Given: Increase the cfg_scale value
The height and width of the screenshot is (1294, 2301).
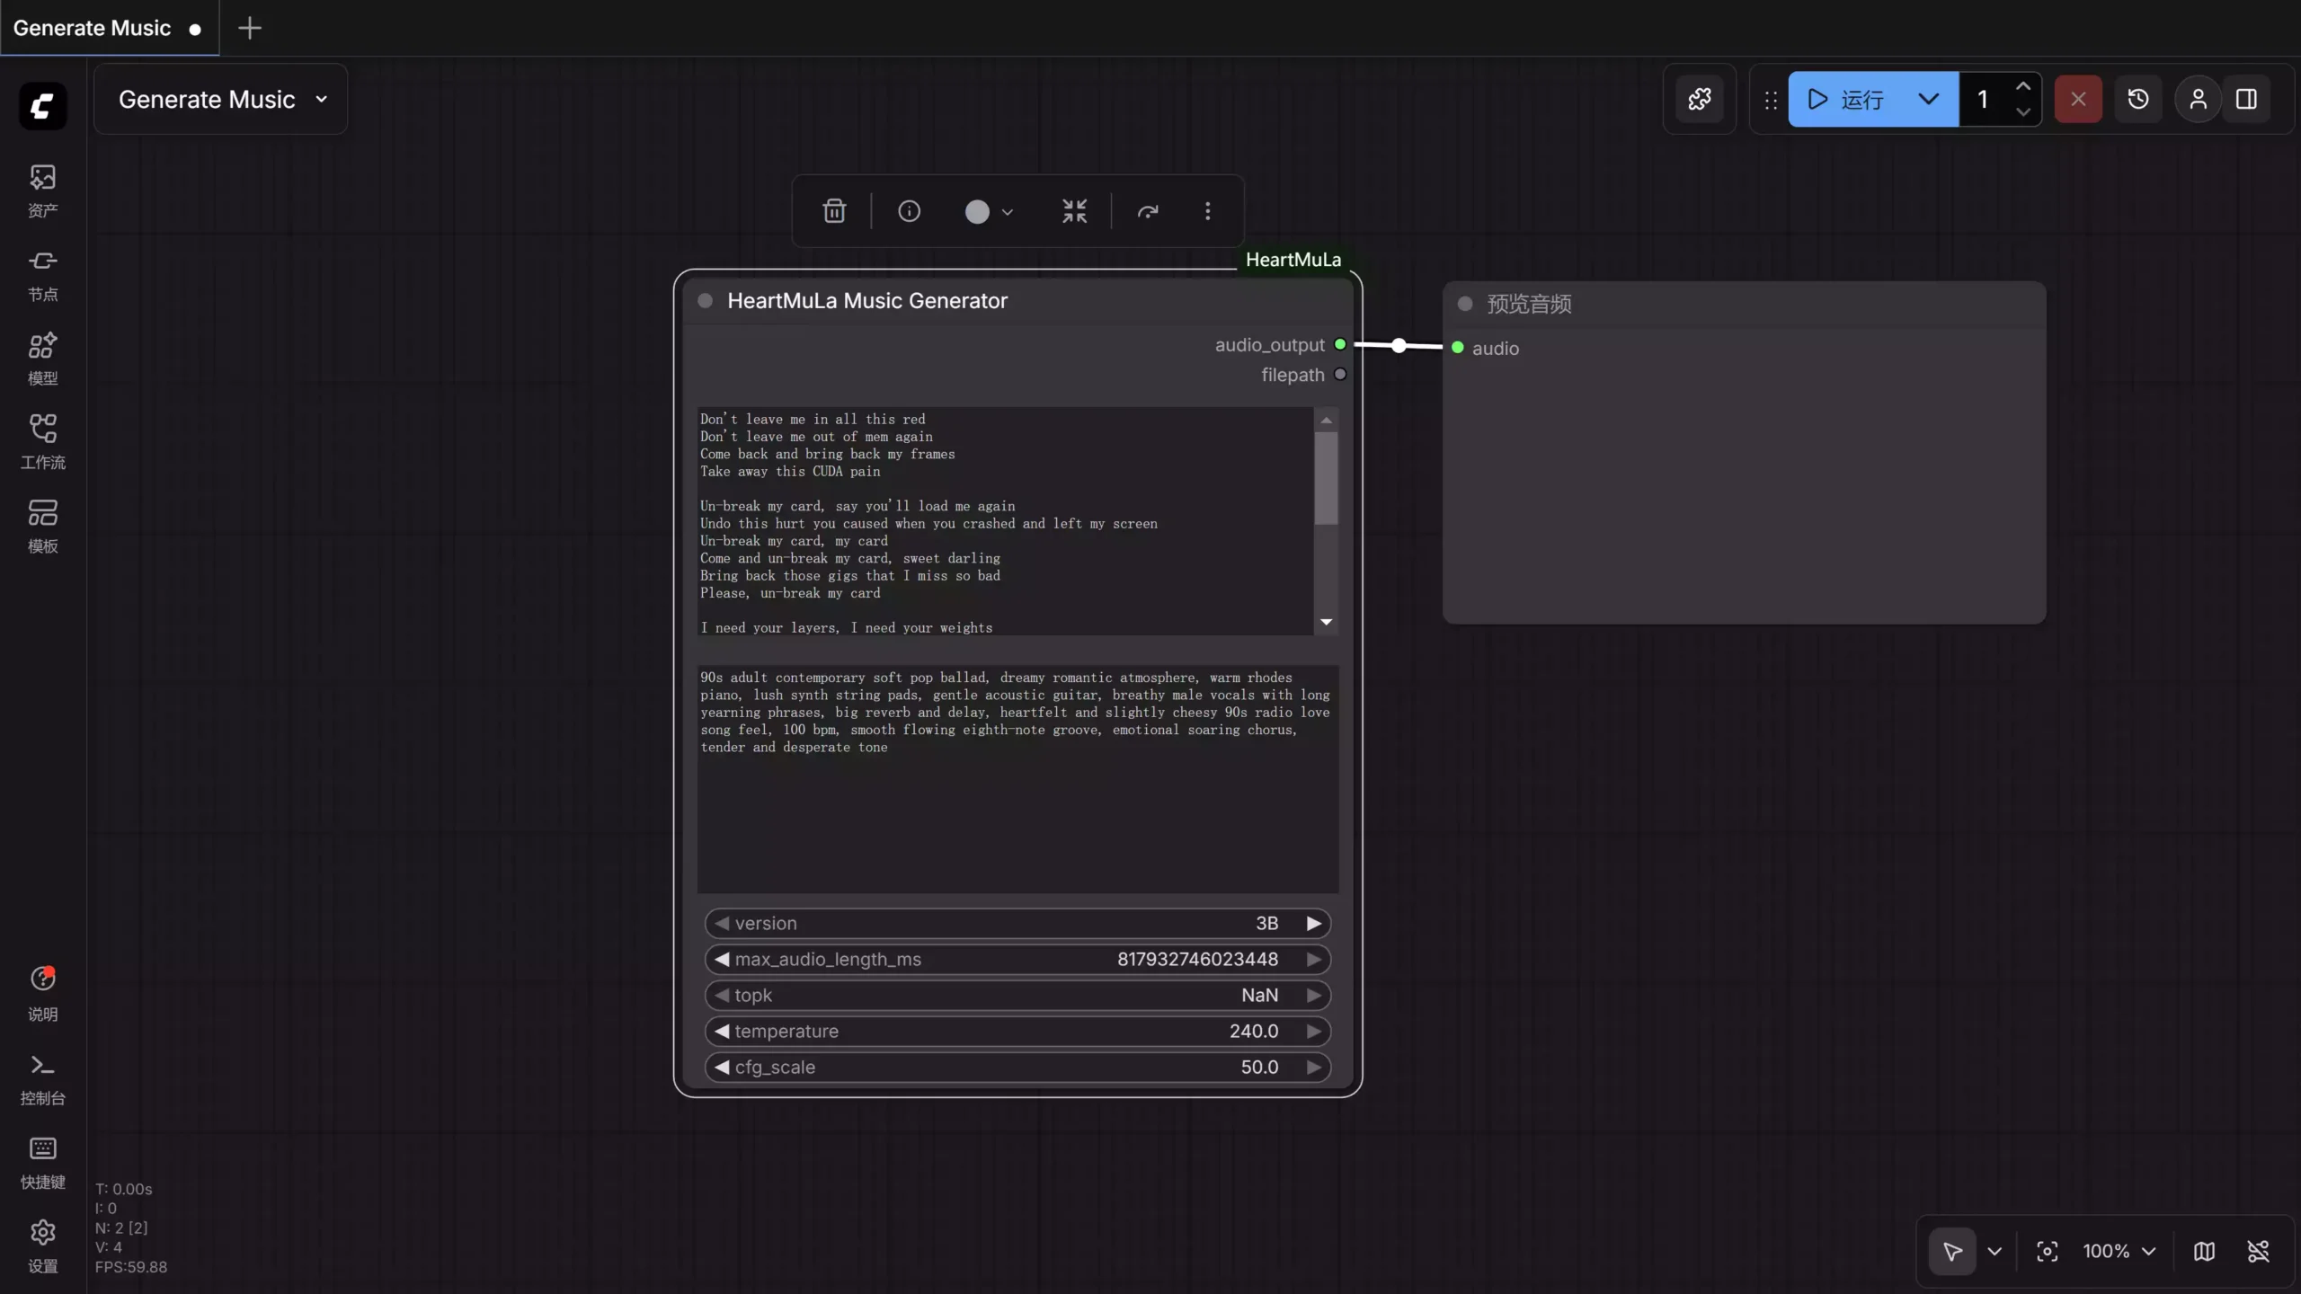Looking at the screenshot, I should click(x=1313, y=1068).
